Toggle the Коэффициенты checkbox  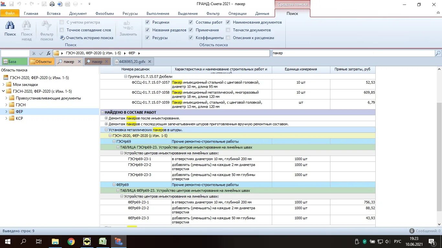[x=191, y=38]
